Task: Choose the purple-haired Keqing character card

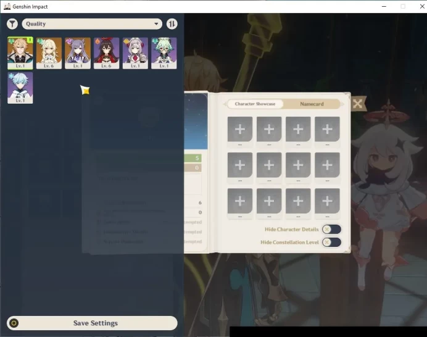Action: point(78,53)
